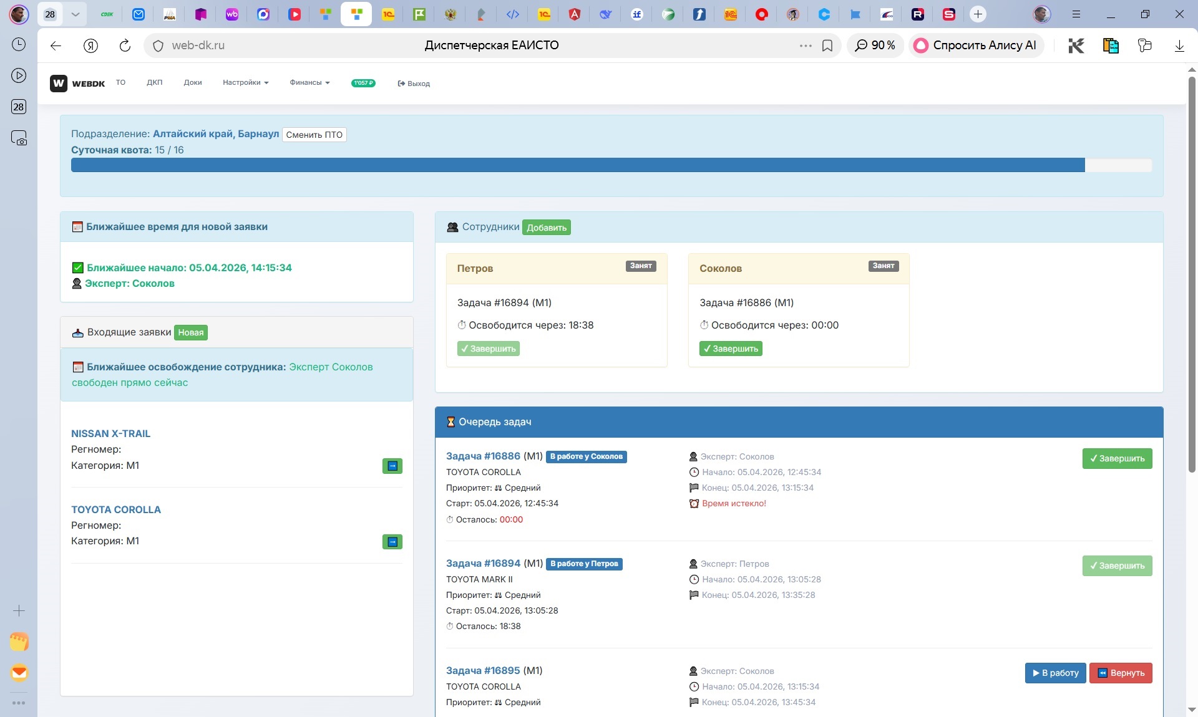Click the WEBDK logo icon
This screenshot has height=717, width=1198.
[59, 83]
